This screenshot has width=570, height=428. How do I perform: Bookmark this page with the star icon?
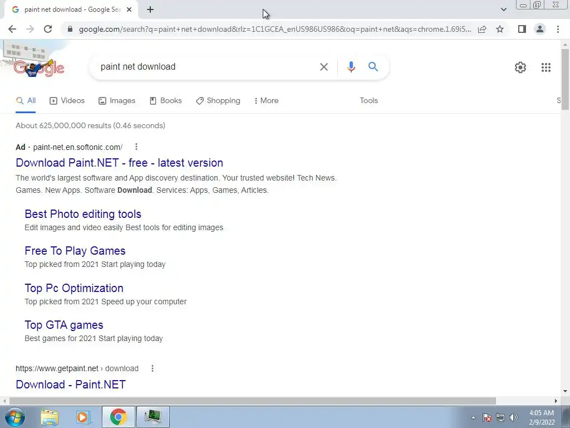(x=500, y=29)
